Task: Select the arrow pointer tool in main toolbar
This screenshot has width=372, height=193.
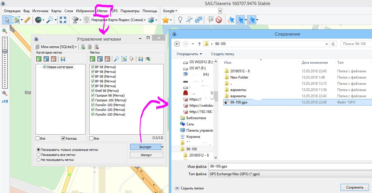Action: [7, 20]
